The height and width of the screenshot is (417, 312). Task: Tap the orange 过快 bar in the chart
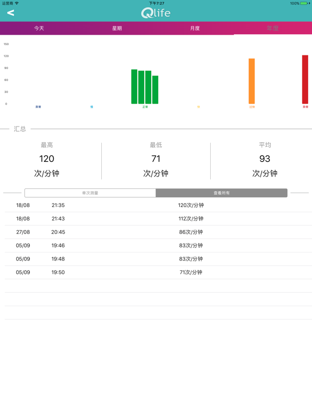coord(251,81)
